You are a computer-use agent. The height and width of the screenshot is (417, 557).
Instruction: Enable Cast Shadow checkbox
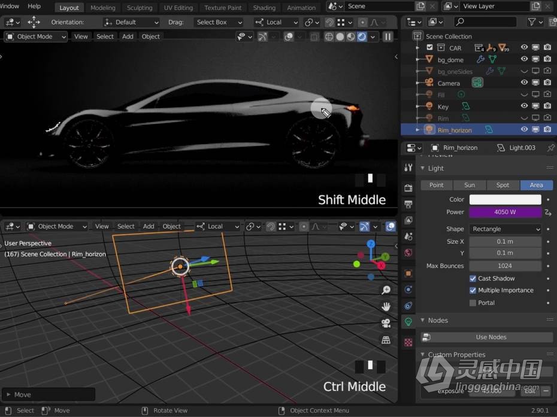coord(473,279)
